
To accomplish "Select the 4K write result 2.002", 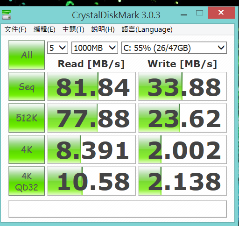I will [183, 149].
